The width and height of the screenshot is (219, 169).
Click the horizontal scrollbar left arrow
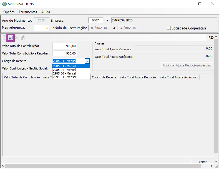pos(3,166)
